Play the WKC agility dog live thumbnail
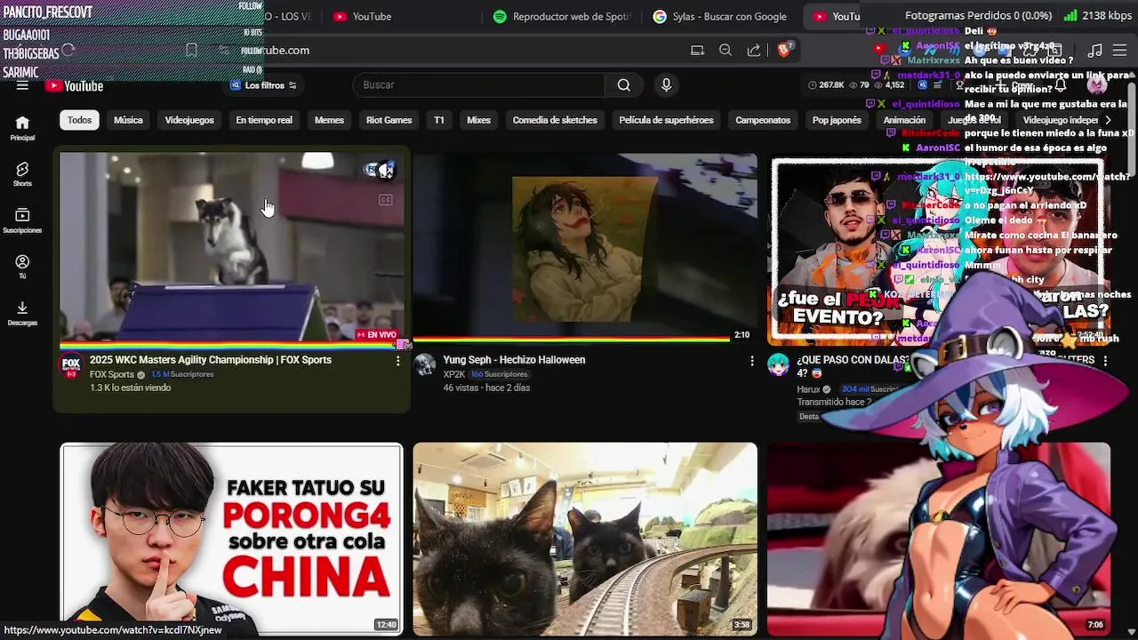 (231, 249)
